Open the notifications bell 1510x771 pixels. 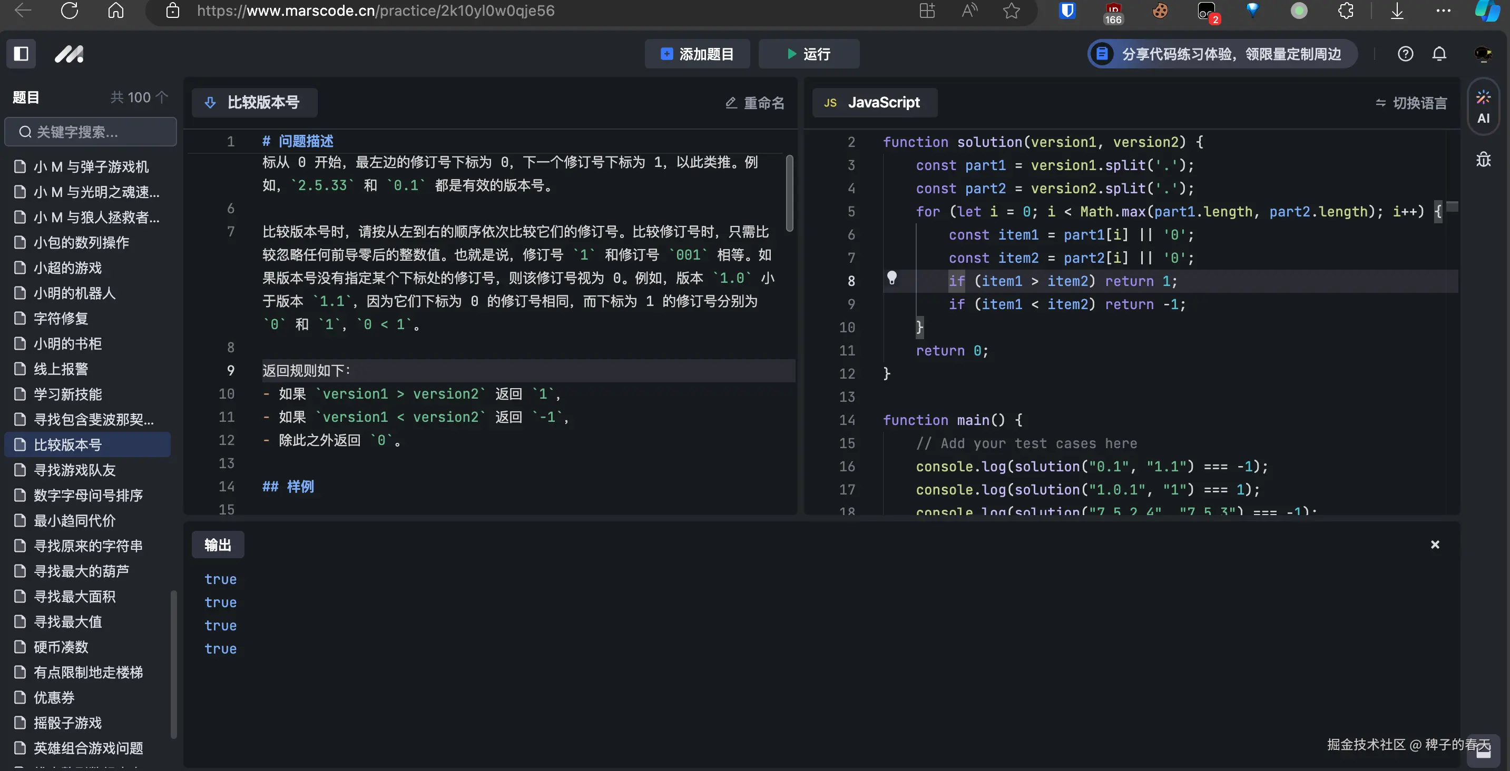[x=1439, y=54]
